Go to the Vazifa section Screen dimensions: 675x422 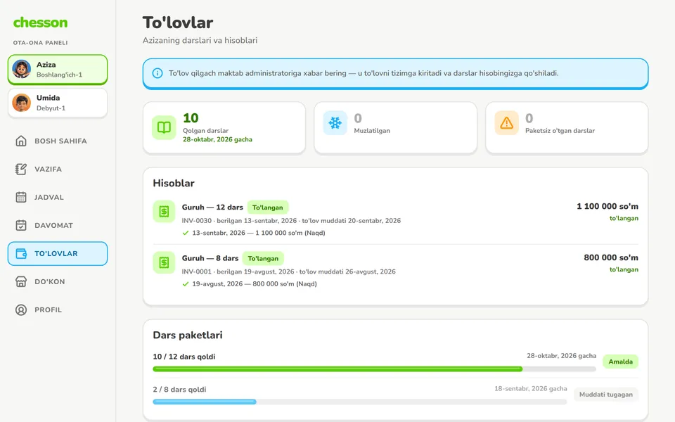click(58, 169)
